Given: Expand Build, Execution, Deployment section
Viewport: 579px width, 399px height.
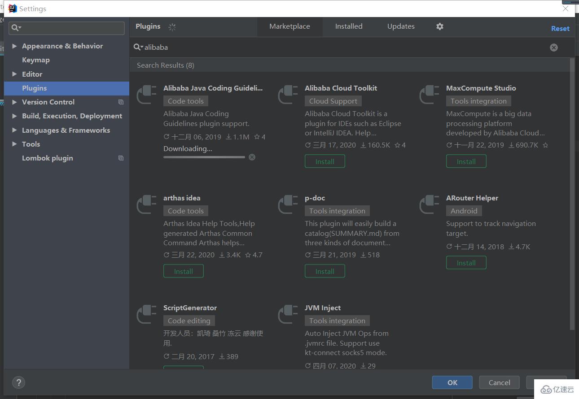Looking at the screenshot, I should point(14,116).
